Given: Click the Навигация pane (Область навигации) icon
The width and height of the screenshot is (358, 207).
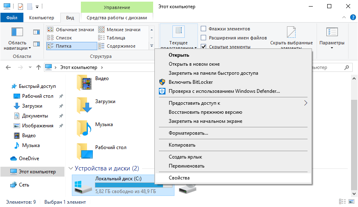Looking at the screenshot, I should click(17, 33).
